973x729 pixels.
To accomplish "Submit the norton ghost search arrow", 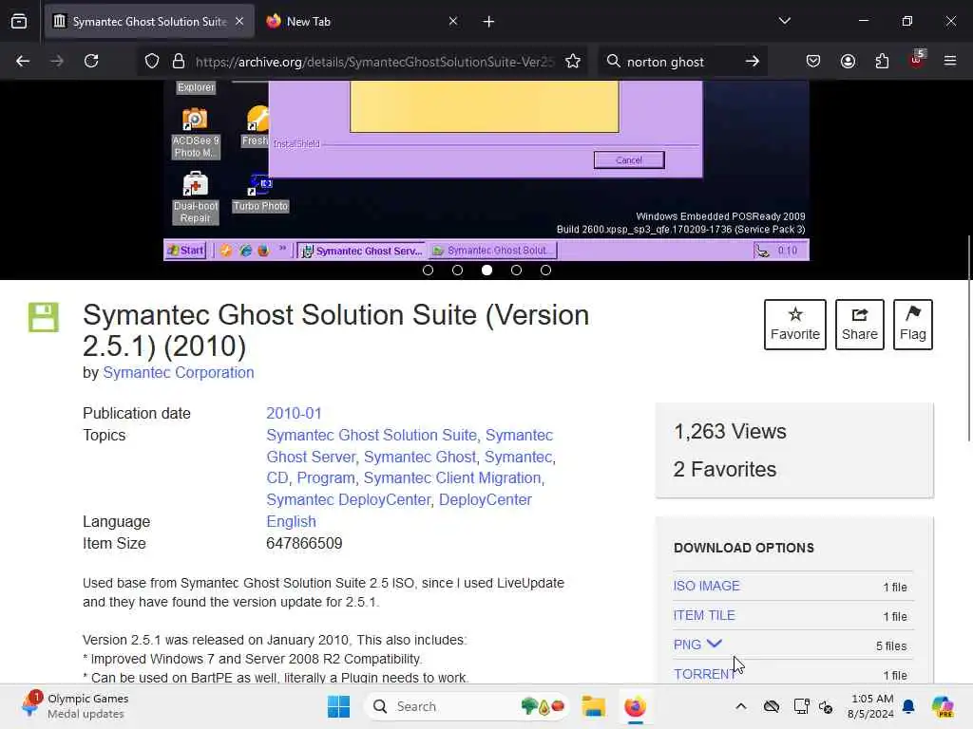I will tap(753, 61).
